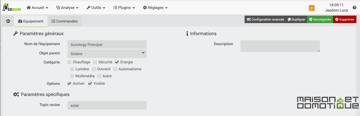Open the Objet parent dropdown
360x116 pixels.
point(107,54)
